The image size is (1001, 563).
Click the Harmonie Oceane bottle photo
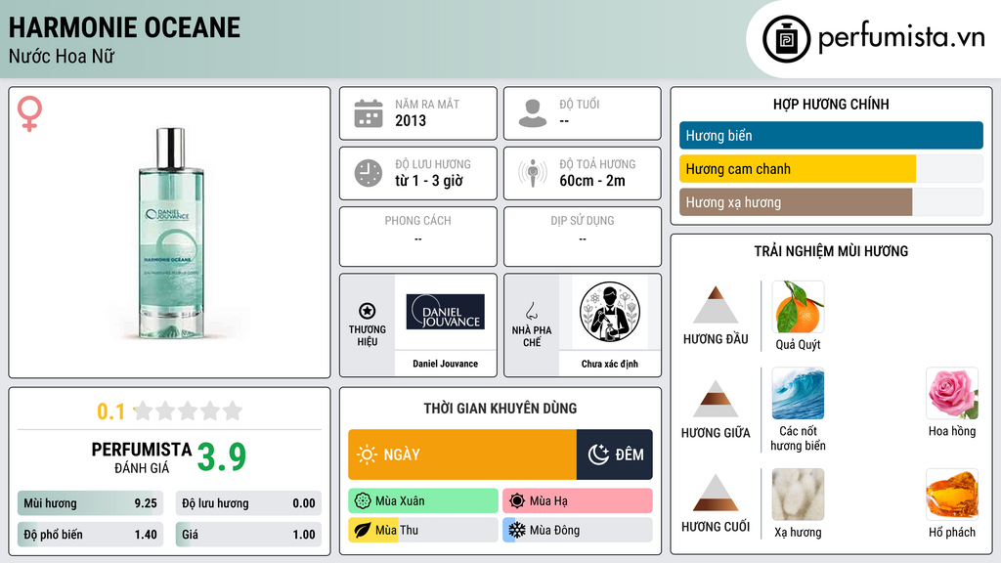tap(170, 233)
